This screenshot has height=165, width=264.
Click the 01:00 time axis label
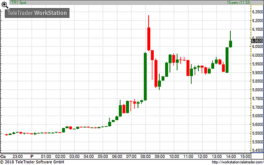click(x=46, y=156)
